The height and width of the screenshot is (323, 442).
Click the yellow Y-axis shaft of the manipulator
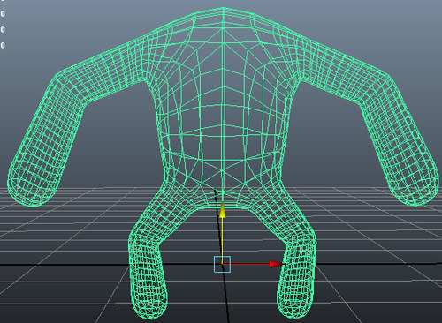pyautogui.click(x=223, y=237)
